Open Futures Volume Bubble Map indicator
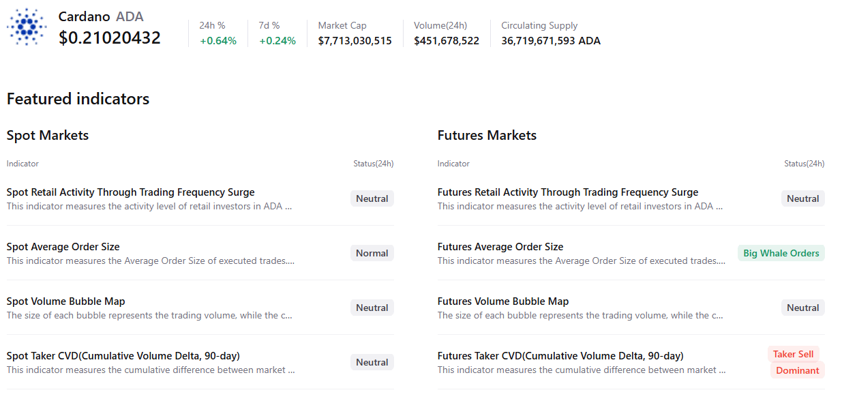The image size is (842, 401). (503, 301)
